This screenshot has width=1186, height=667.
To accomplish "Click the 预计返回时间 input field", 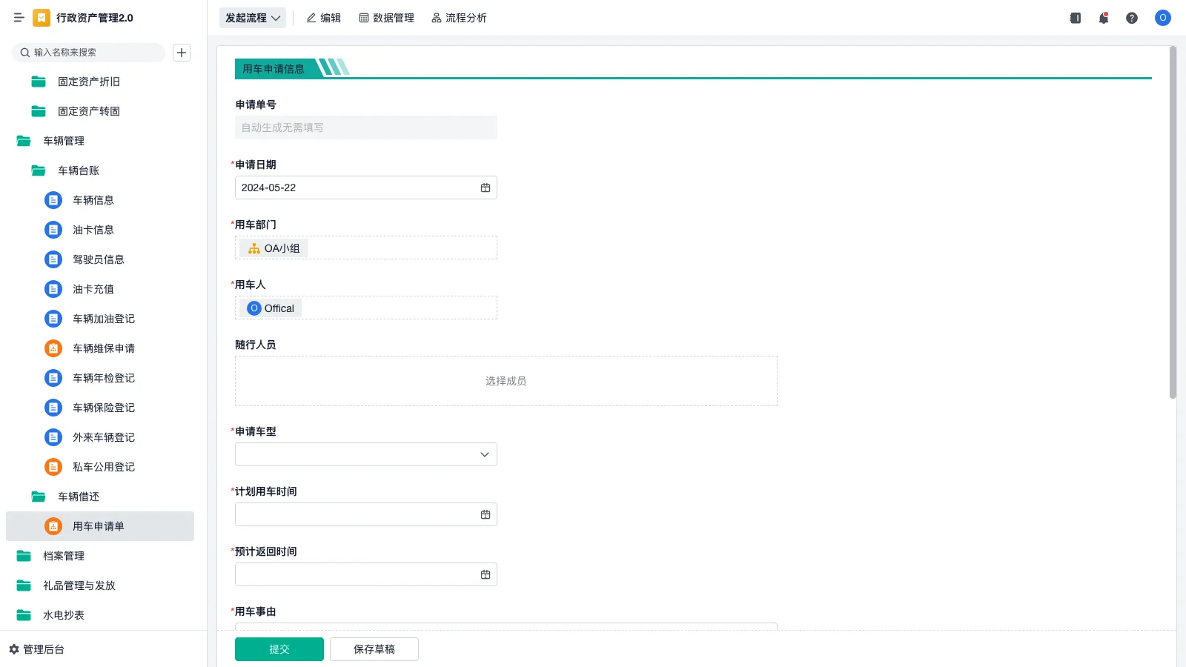I will point(366,574).
